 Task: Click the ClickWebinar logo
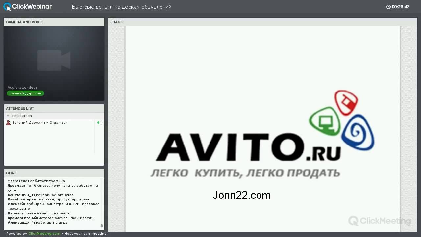click(27, 6)
